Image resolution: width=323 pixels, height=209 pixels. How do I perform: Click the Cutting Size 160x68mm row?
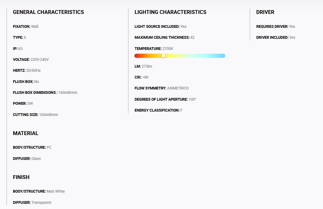click(36, 115)
